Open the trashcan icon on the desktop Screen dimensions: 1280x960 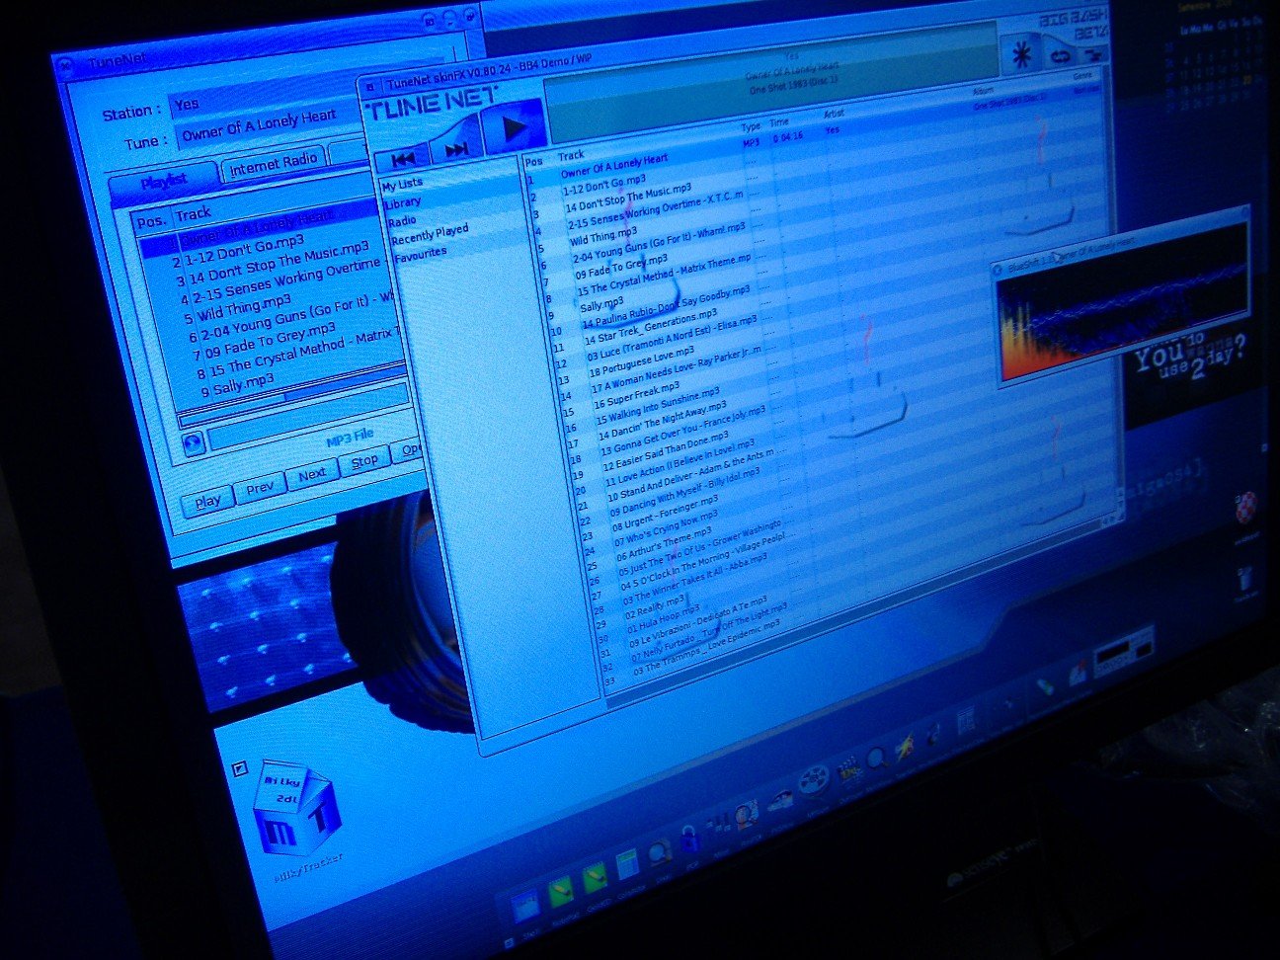(1246, 580)
